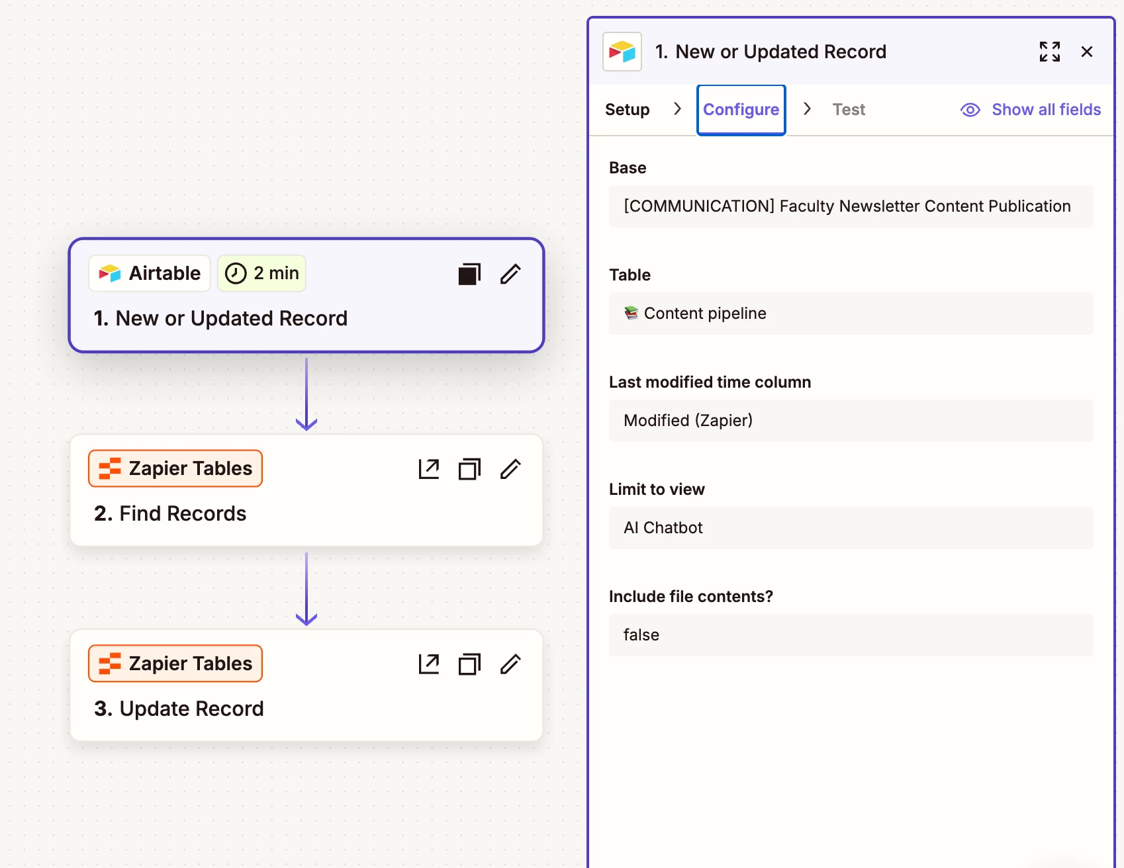The height and width of the screenshot is (868, 1124).
Task: Click the Last modified time column label
Action: click(710, 382)
